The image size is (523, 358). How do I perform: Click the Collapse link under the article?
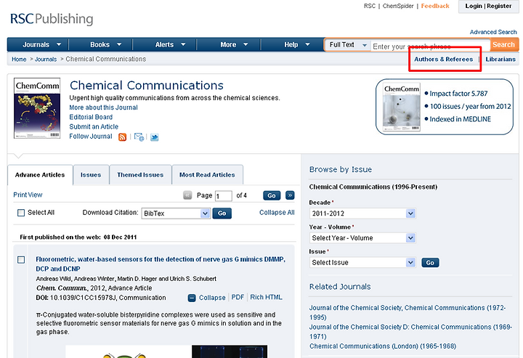212,298
